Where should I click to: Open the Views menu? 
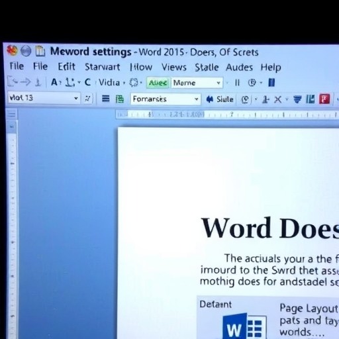[174, 67]
